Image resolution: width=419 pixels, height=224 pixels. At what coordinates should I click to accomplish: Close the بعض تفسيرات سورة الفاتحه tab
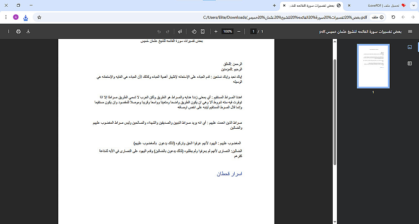point(284,5)
